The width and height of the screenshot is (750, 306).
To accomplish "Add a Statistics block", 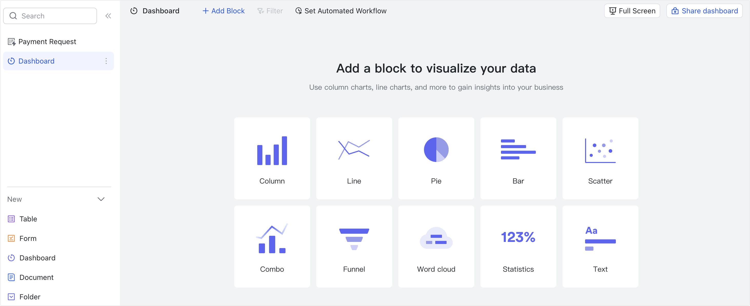I will click(x=518, y=246).
